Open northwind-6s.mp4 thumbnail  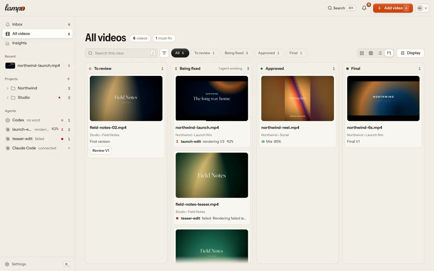pos(383,98)
